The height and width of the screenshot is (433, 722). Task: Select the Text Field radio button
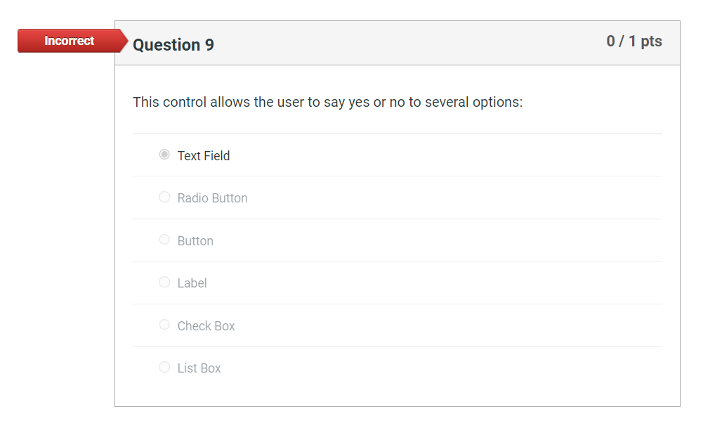164,155
